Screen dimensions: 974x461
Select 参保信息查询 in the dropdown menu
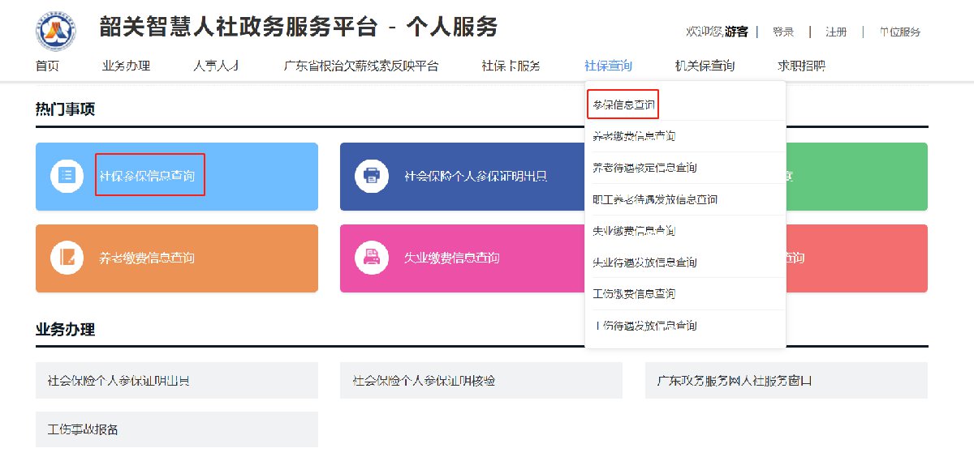(623, 105)
